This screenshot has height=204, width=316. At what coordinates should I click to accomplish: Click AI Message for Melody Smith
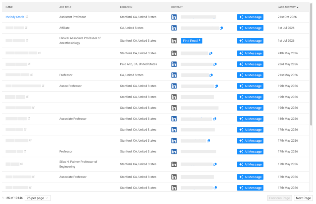point(250,17)
